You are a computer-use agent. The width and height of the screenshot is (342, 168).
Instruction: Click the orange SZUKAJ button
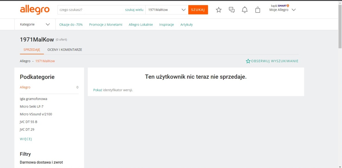tap(198, 10)
